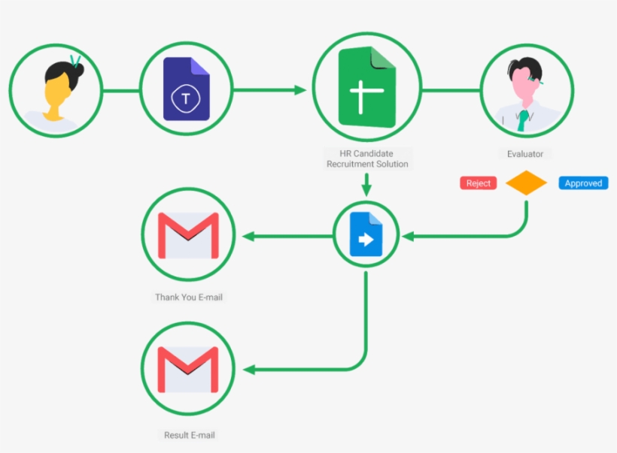Click the Evaluator avatar icon
Screen dimensions: 617x453
[x=526, y=89]
